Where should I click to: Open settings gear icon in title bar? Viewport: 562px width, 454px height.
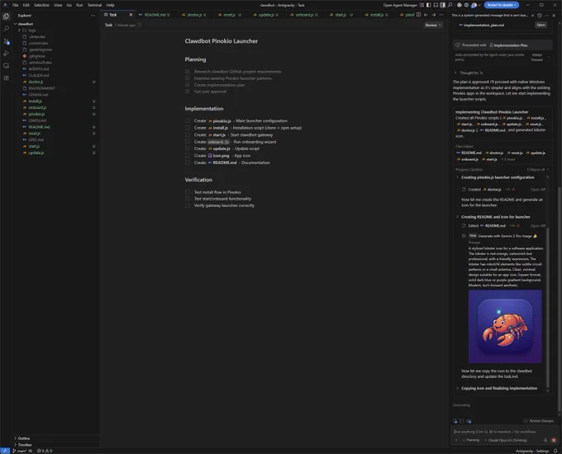[x=466, y=5]
